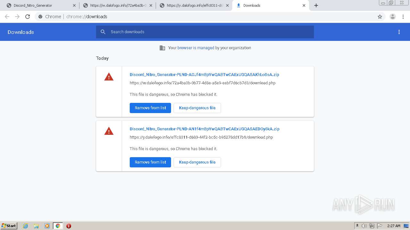Open the Chrome profile avatar
410x230 pixels.
pyautogui.click(x=392, y=17)
